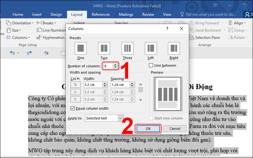Decrease Number of columns with down spinner
The image size is (253, 158).
click(115, 67)
